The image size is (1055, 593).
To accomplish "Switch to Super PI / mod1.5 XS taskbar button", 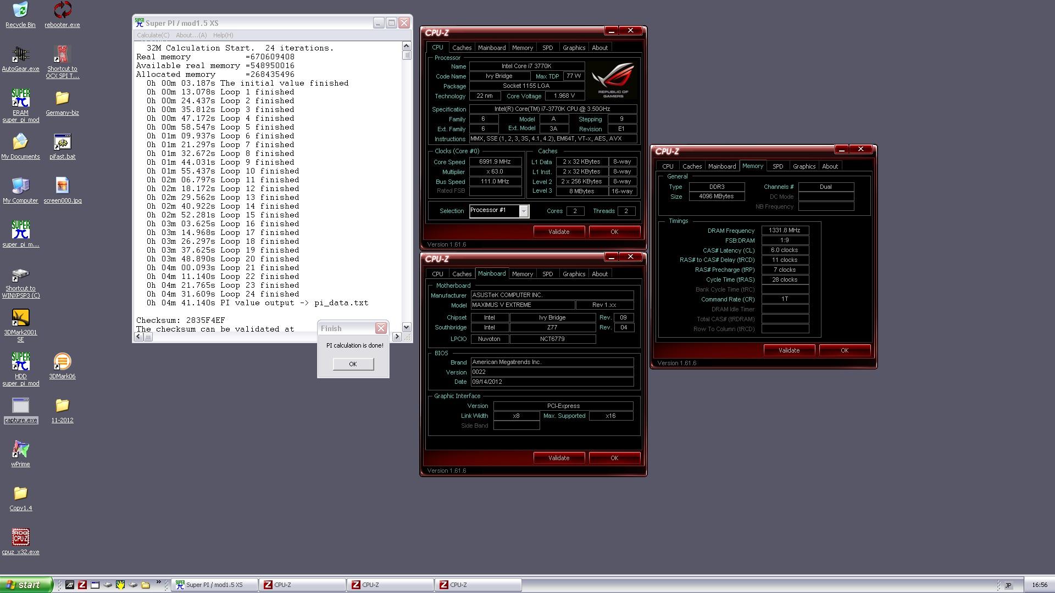I will click(214, 585).
